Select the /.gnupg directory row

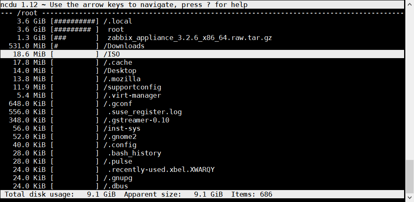[x=202, y=178]
